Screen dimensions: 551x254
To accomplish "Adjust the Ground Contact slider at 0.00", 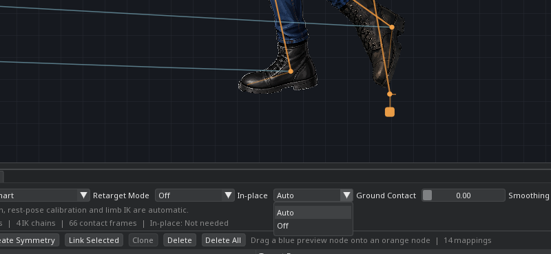I will pyautogui.click(x=463, y=195).
